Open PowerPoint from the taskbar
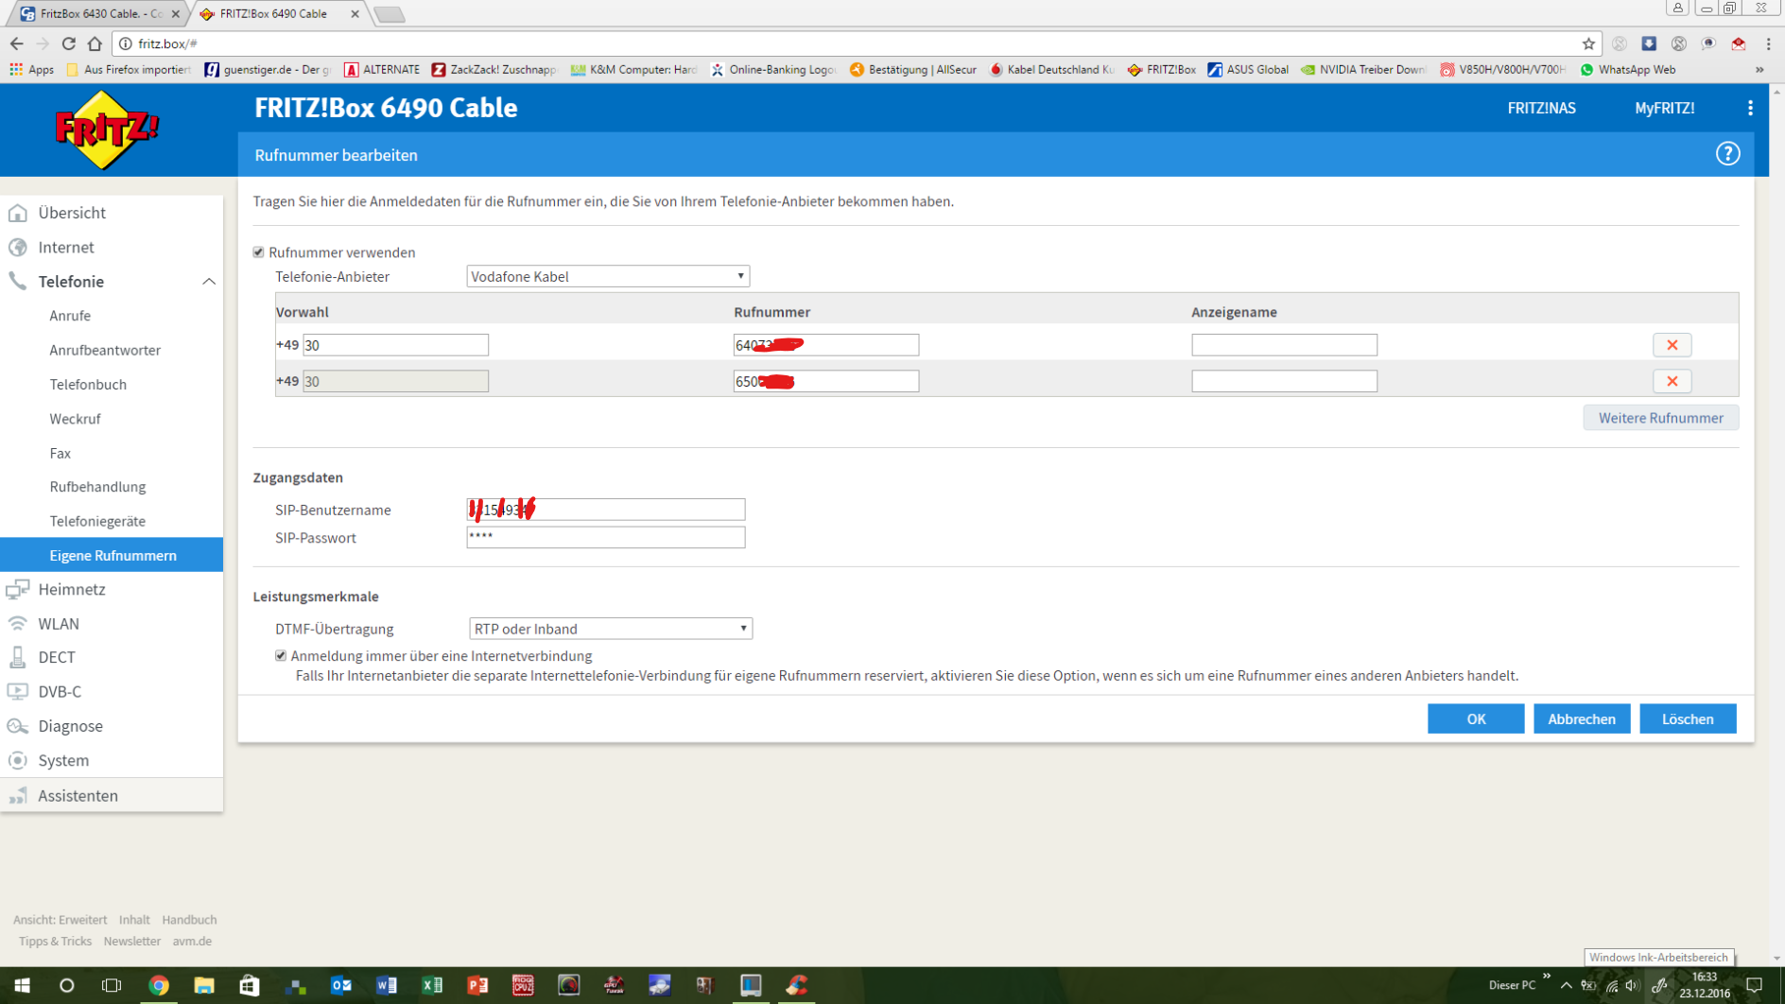Screen dimensions: 1785x1004 click(x=477, y=985)
